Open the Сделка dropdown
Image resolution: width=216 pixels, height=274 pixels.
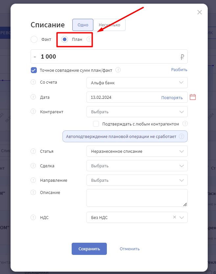click(137, 166)
